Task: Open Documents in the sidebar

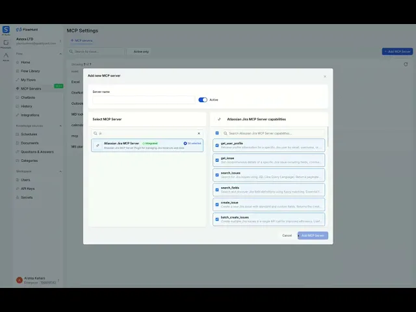Action: (29, 143)
